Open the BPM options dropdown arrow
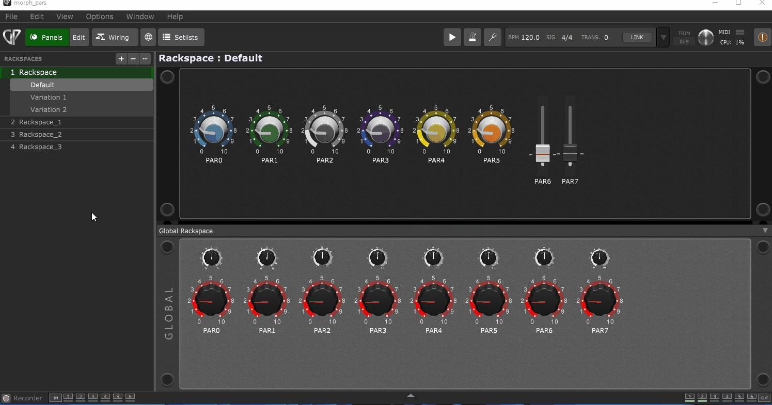This screenshot has height=405, width=772. (663, 37)
